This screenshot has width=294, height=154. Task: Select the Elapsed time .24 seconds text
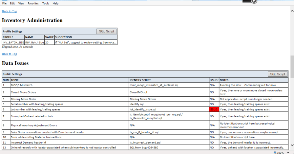click(x=17, y=47)
